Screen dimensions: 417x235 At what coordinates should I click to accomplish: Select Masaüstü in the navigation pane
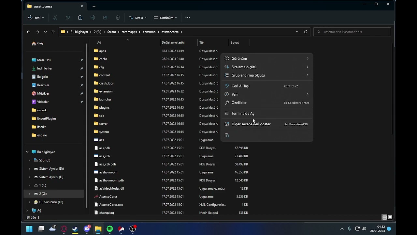54,60
